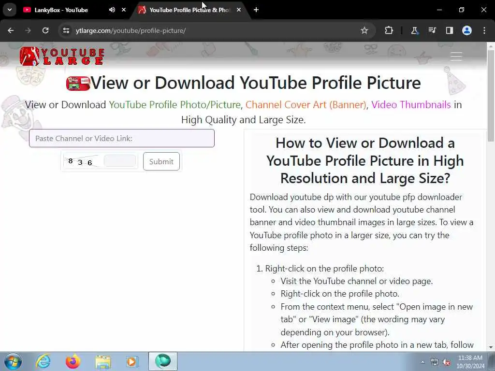495x371 pixels.
Task: Click the page scrollbar thumb
Action: [x=491, y=95]
